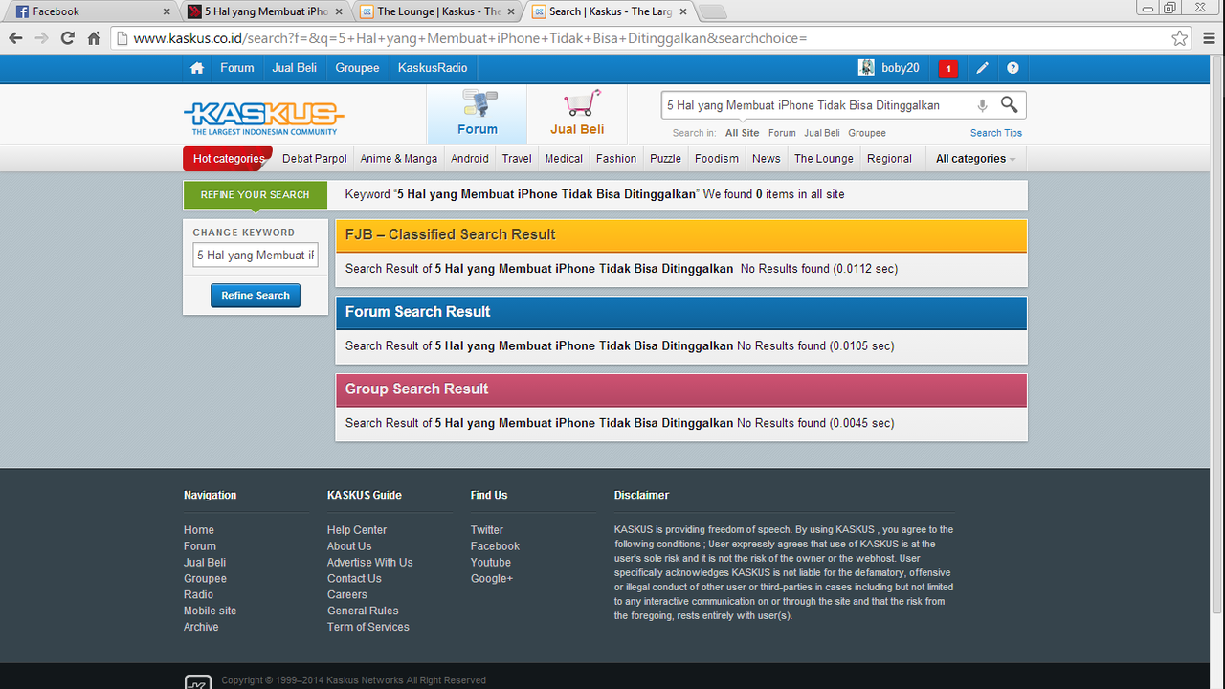This screenshot has width=1225, height=689.
Task: Open the Debat Parpol category
Action: (x=315, y=159)
